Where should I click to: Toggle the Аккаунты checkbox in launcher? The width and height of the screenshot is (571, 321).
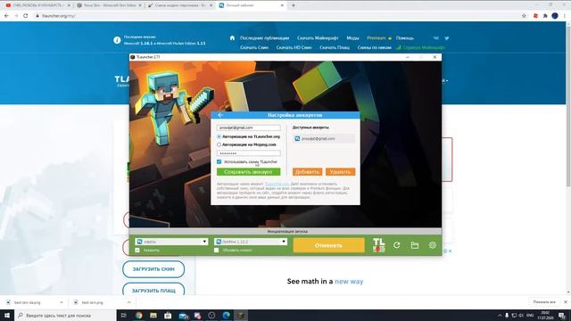pos(137,250)
